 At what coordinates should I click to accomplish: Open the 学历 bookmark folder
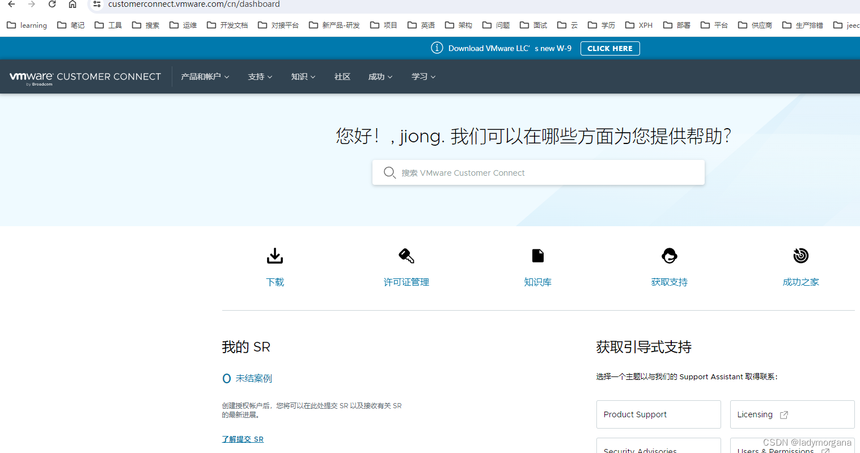(x=601, y=25)
